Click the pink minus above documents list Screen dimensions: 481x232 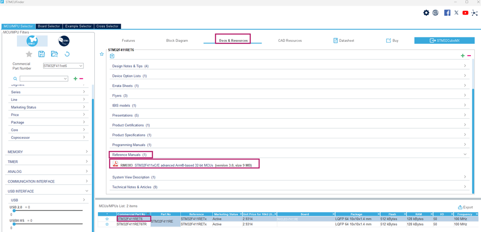click(x=469, y=55)
